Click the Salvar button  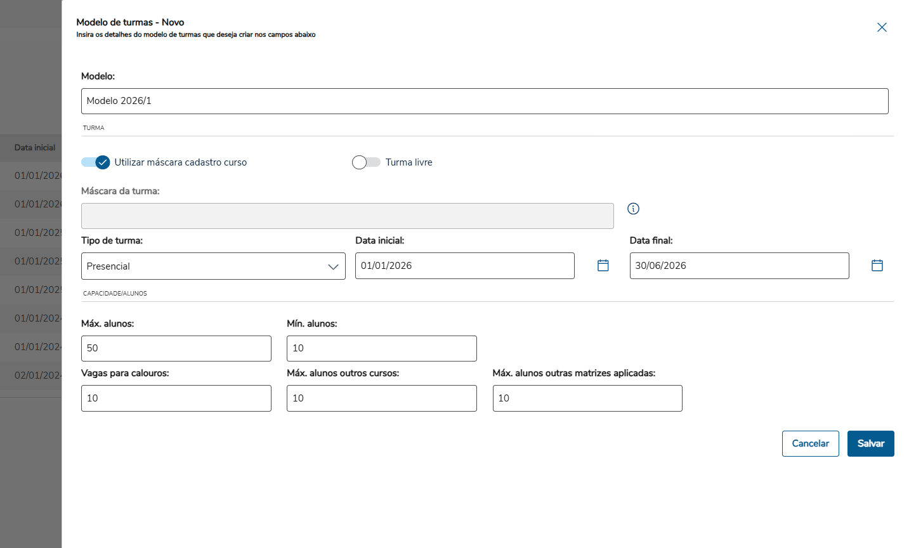click(870, 444)
